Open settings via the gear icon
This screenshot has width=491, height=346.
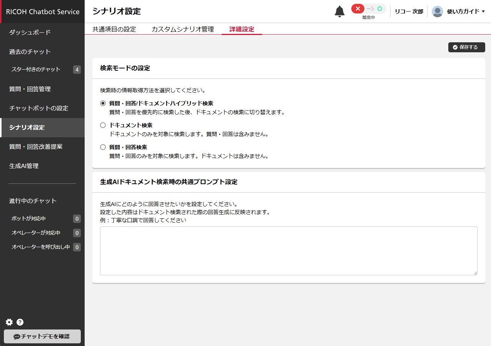pyautogui.click(x=9, y=322)
